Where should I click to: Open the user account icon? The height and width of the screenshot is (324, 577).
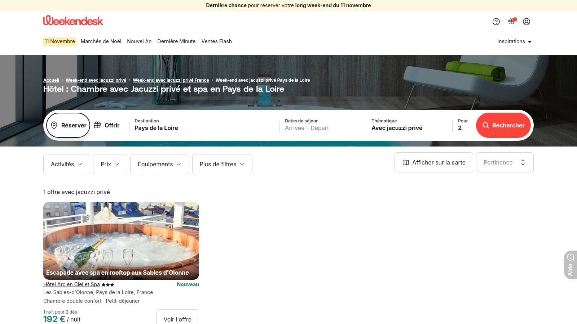pyautogui.click(x=527, y=22)
